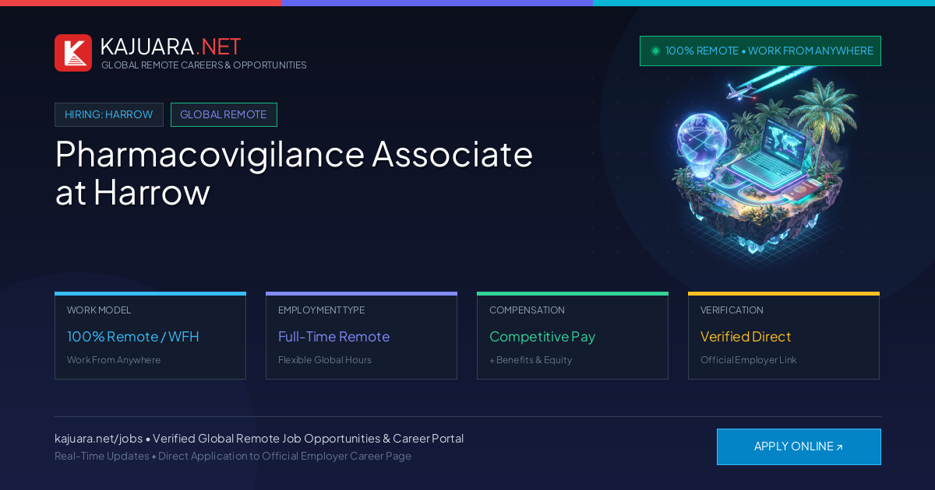Click the Official Employer Link subtext
935x490 pixels.
point(749,360)
